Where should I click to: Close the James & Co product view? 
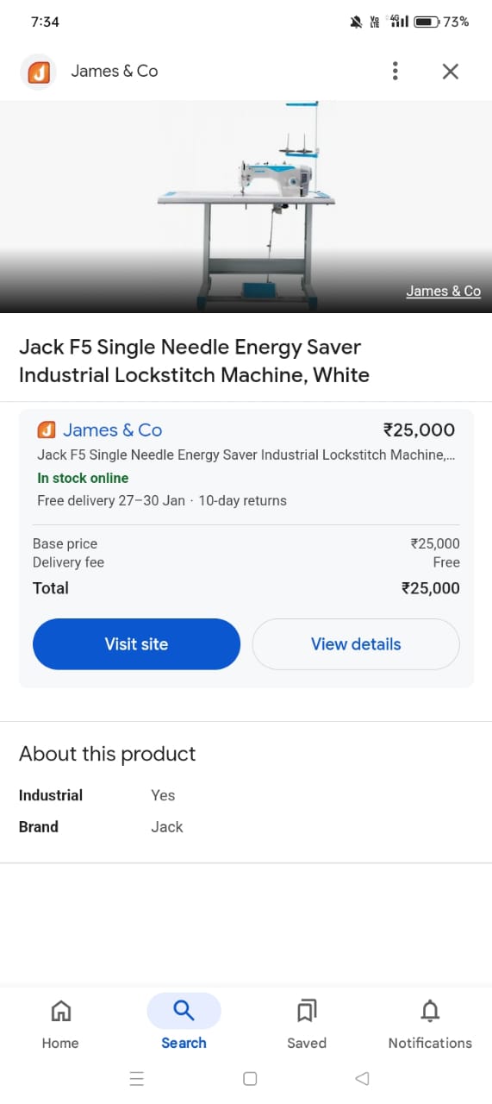point(450,72)
